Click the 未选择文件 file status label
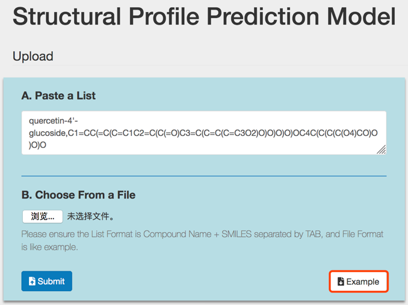The width and height of the screenshot is (408, 305). tap(90, 217)
